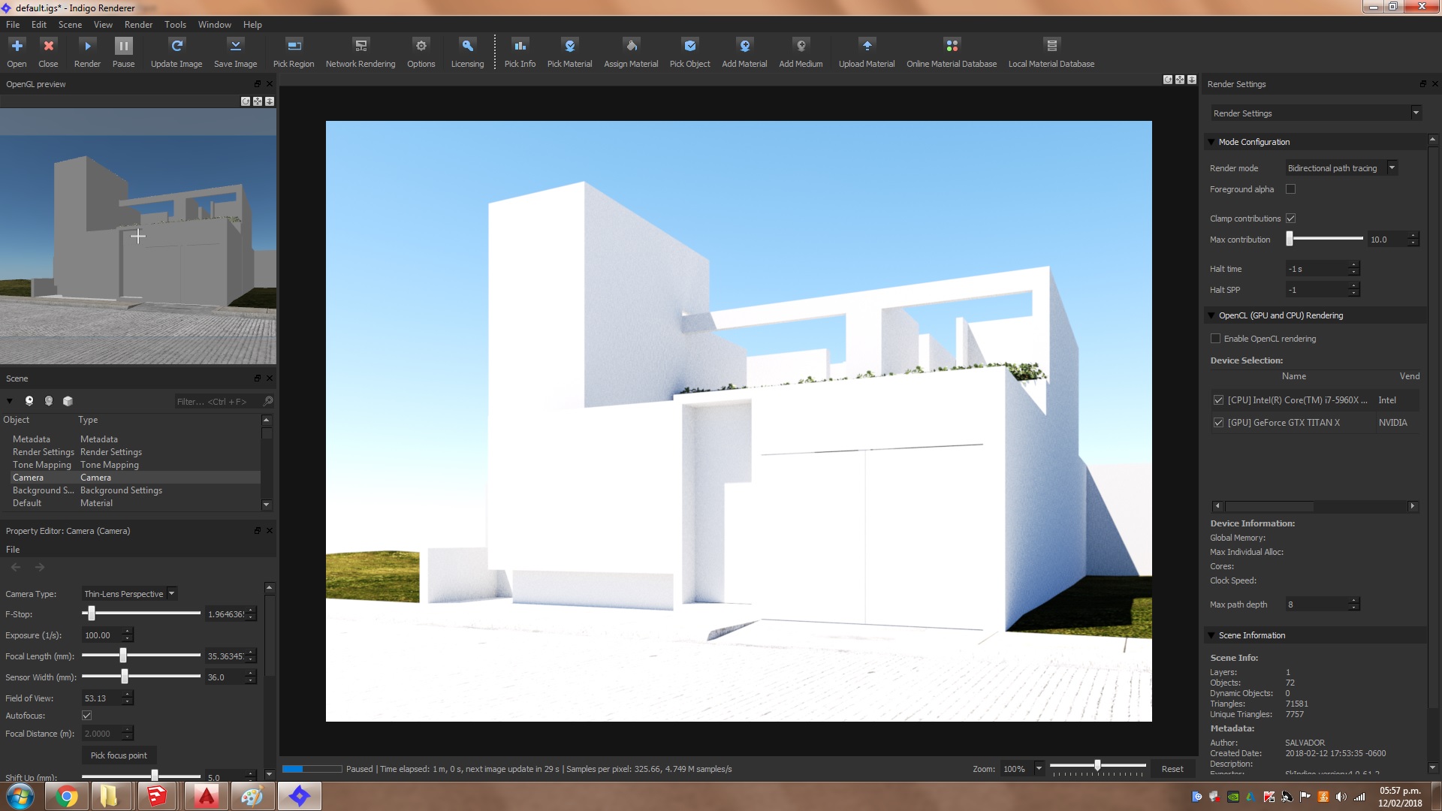Uncheck the GeForce GTX TITAN X device

coord(1218,423)
